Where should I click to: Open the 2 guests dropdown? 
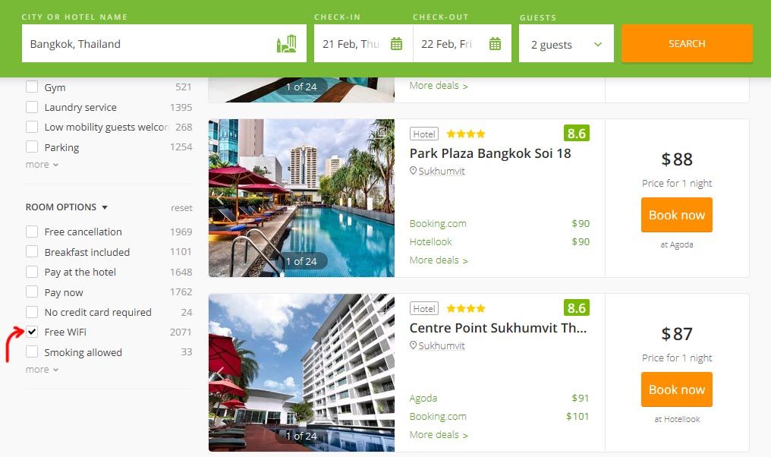tap(566, 44)
